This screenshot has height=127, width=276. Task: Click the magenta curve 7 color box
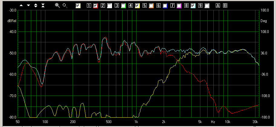179,5
